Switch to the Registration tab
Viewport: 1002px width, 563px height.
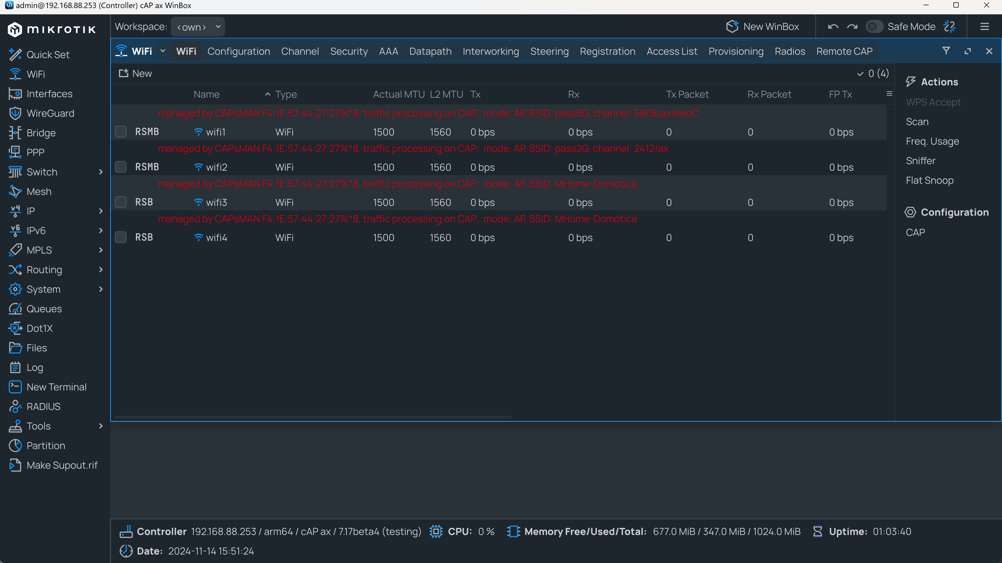point(607,51)
